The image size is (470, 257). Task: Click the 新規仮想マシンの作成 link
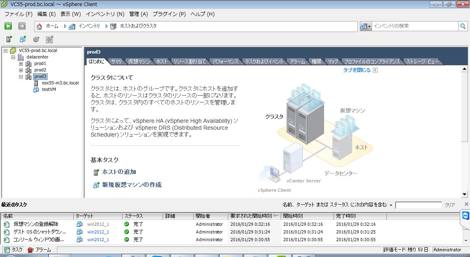tap(132, 185)
